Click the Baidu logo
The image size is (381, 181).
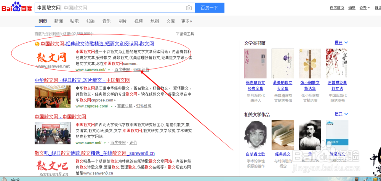(x=17, y=7)
